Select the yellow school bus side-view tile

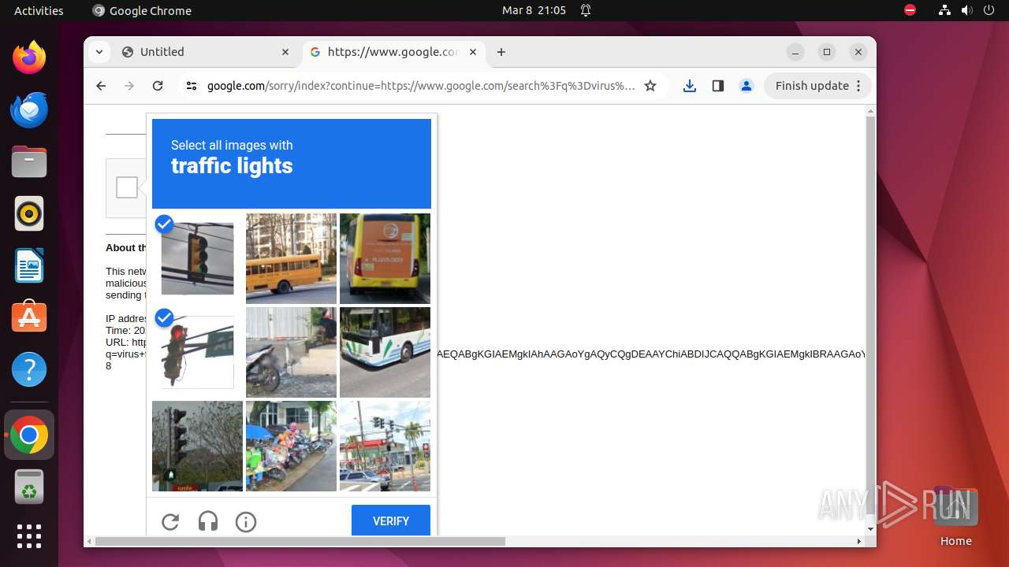coord(291,258)
